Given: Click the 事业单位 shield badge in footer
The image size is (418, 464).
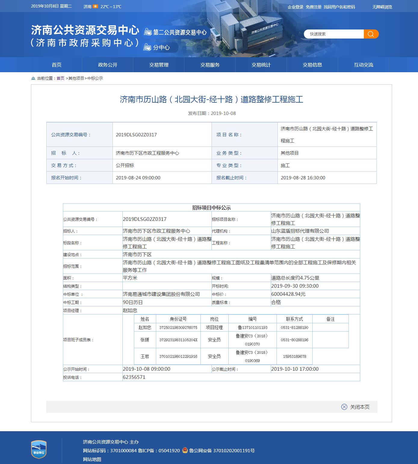Looking at the screenshot, I should (39, 449).
